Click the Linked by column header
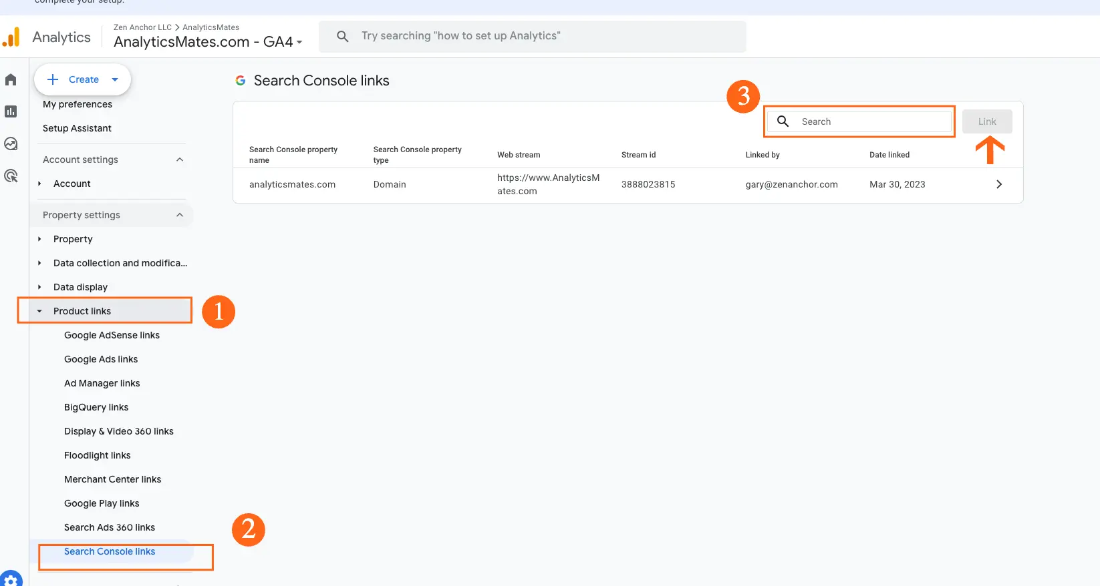 [x=763, y=155]
